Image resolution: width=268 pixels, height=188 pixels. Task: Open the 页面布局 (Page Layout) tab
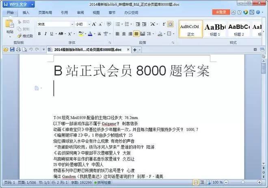[x=45, y=13]
